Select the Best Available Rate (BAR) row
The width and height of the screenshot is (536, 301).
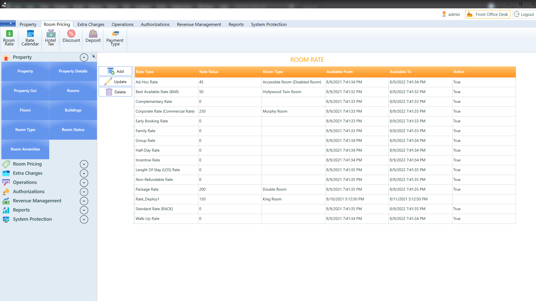pyautogui.click(x=325, y=92)
